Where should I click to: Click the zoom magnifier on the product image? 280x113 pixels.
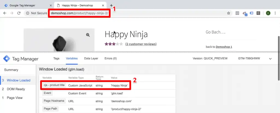88,35
